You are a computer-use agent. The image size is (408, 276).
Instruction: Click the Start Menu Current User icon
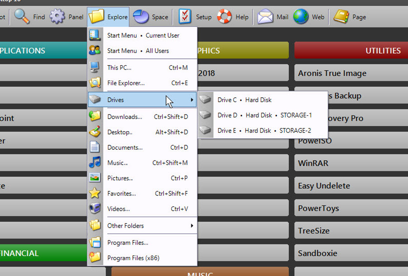pos(95,35)
